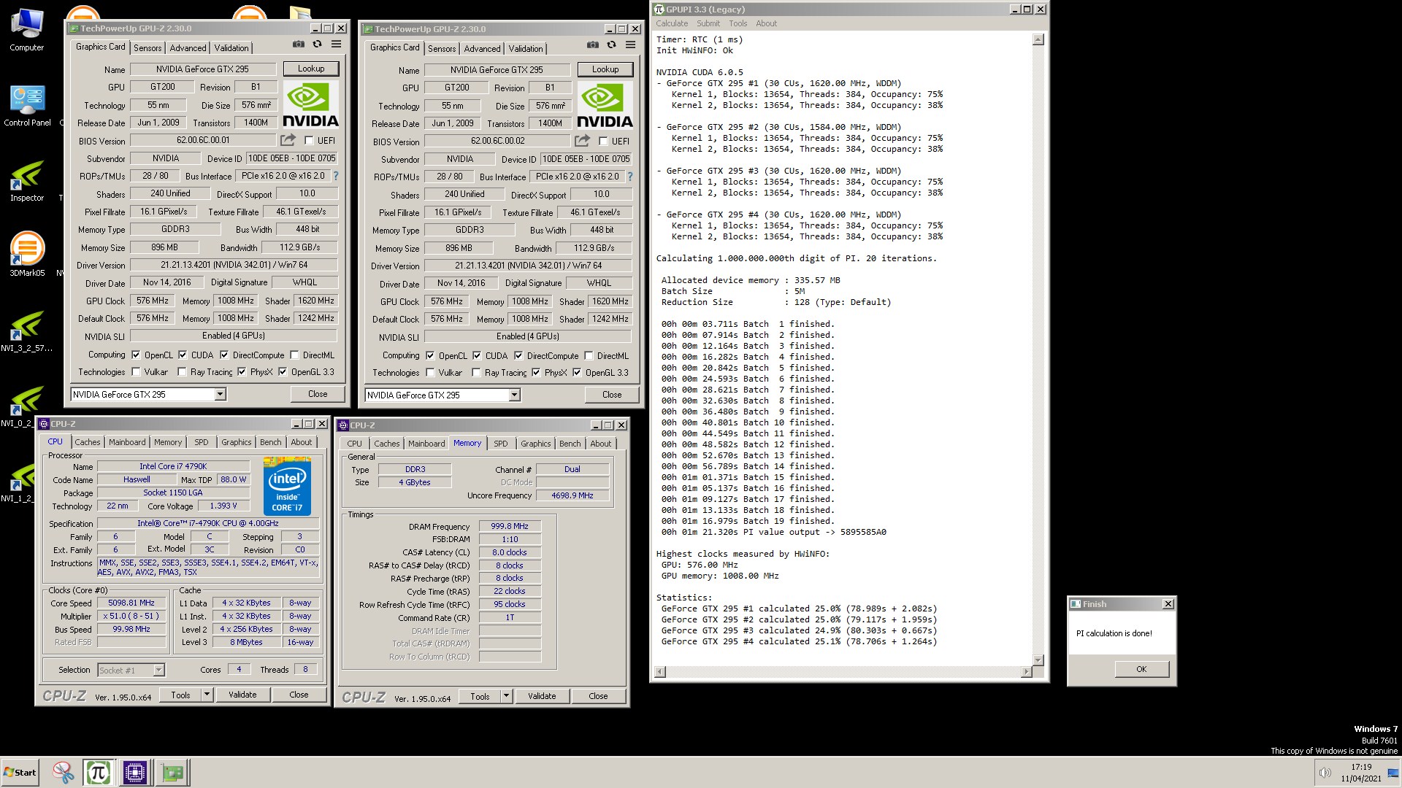Expand Tools dropdown arrow in CPU-Z Memory window

506,696
